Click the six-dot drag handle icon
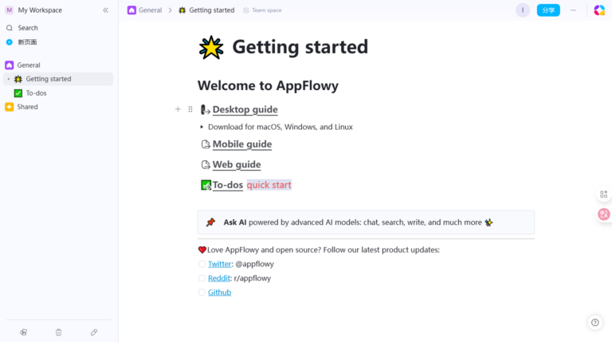The width and height of the screenshot is (612, 342). tap(190, 109)
